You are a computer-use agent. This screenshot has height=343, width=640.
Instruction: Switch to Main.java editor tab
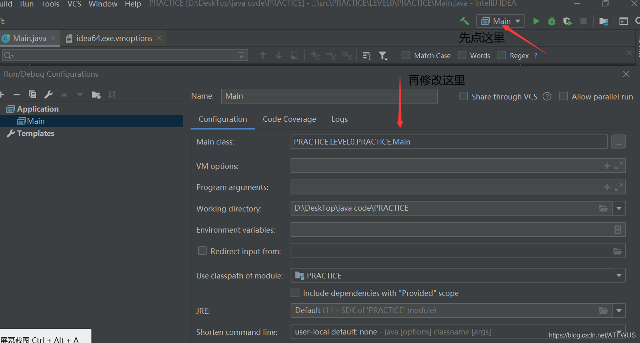(29, 38)
